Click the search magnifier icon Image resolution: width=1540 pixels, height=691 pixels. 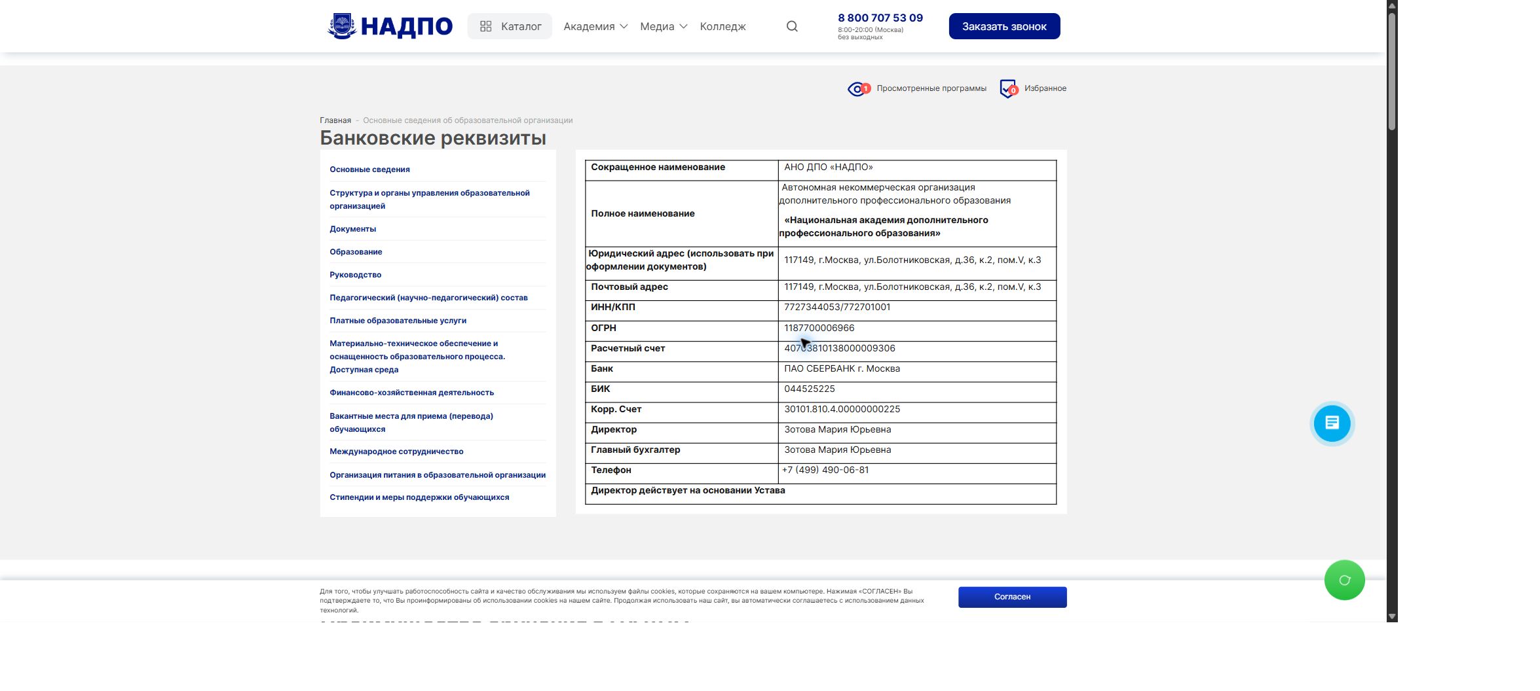click(792, 26)
